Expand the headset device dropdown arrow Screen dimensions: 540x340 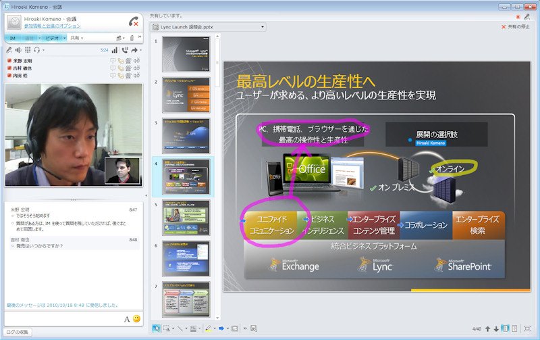point(43,50)
